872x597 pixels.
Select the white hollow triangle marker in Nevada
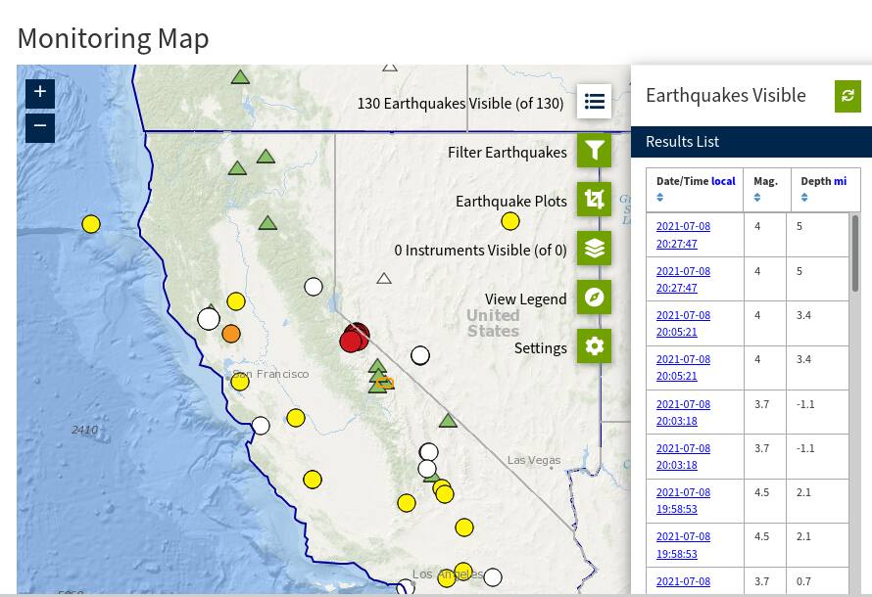point(384,278)
